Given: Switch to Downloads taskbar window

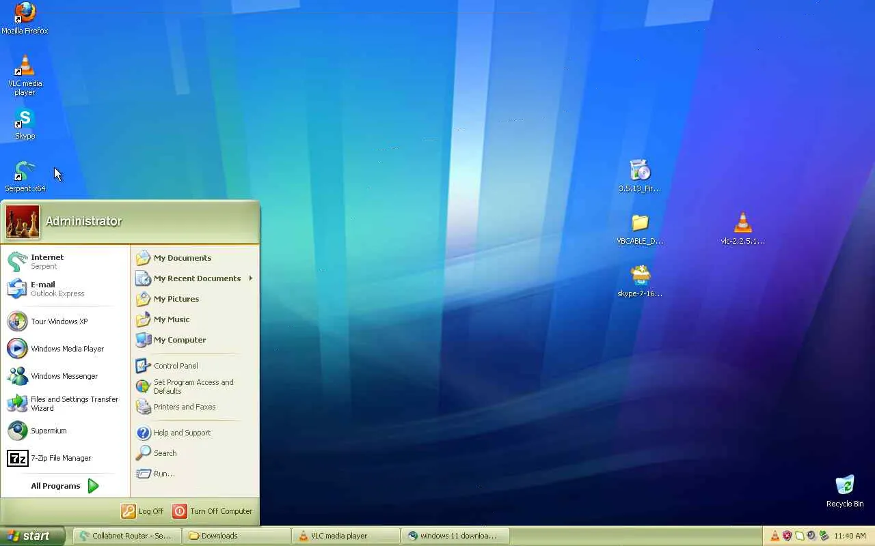Looking at the screenshot, I should tap(236, 536).
